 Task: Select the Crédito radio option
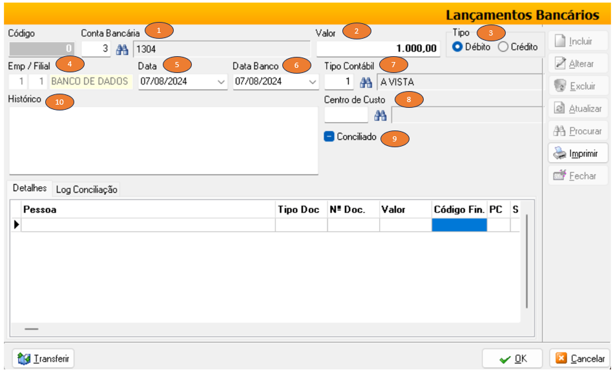[503, 47]
